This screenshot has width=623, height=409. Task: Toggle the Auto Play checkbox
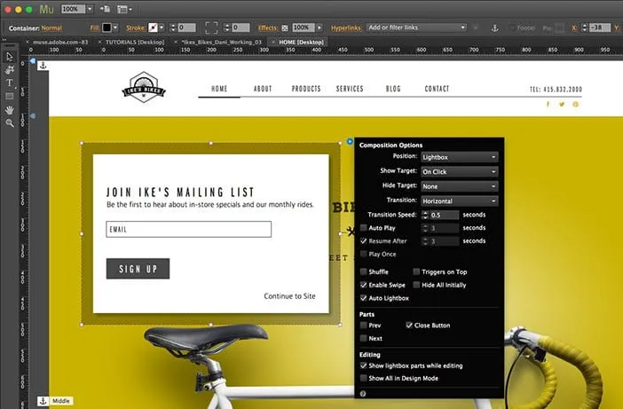[x=363, y=227]
